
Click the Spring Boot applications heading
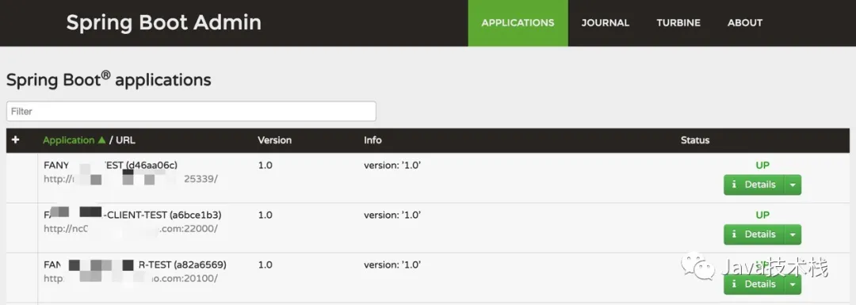pos(109,80)
